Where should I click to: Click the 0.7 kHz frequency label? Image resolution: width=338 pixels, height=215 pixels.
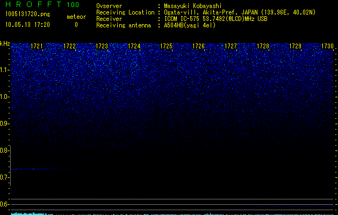pos(4,177)
